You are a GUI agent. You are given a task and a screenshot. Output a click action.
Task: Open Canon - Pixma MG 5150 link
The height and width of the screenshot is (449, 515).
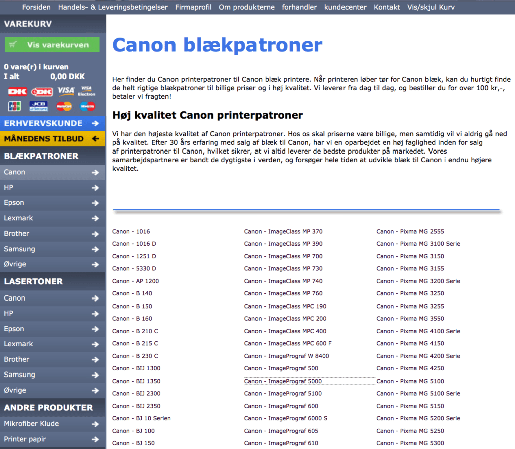point(410,406)
